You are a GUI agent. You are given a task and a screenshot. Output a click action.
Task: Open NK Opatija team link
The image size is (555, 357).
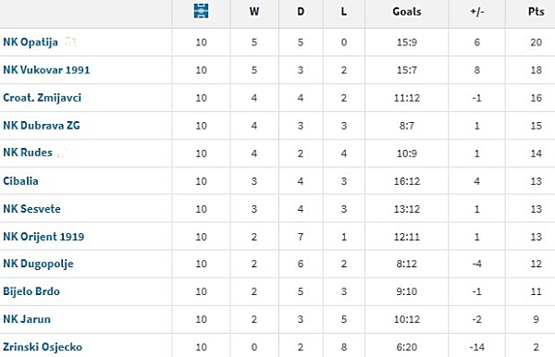[x=31, y=43]
